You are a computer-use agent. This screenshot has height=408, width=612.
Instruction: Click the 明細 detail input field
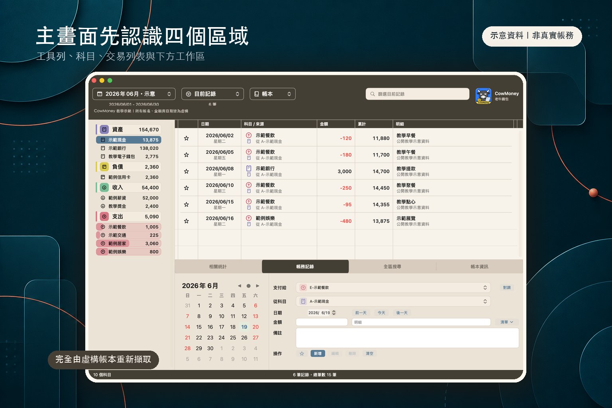point(421,322)
